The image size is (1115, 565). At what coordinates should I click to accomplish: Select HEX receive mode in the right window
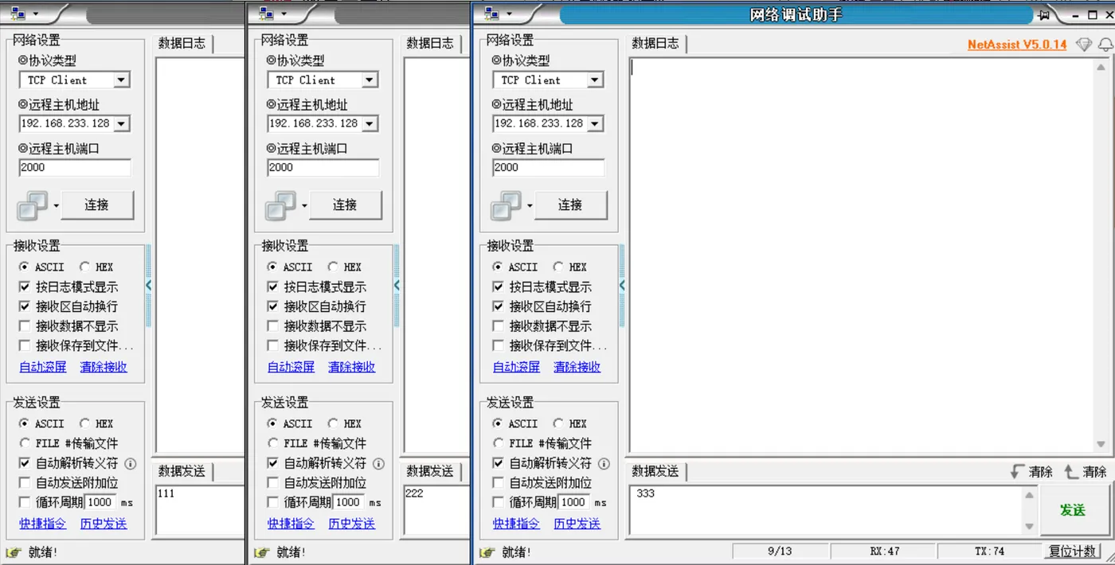coord(558,267)
